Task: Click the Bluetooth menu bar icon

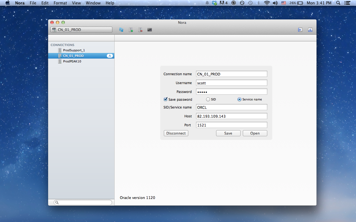Action: pos(258,3)
